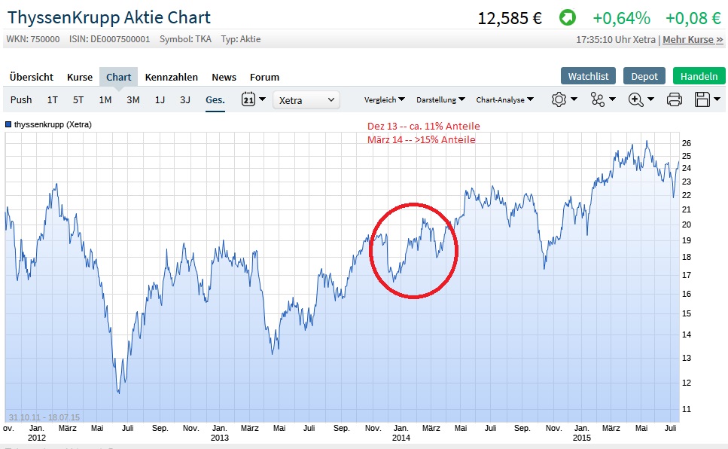Select the Ges. full time range
The height and width of the screenshot is (449, 728).
point(215,100)
